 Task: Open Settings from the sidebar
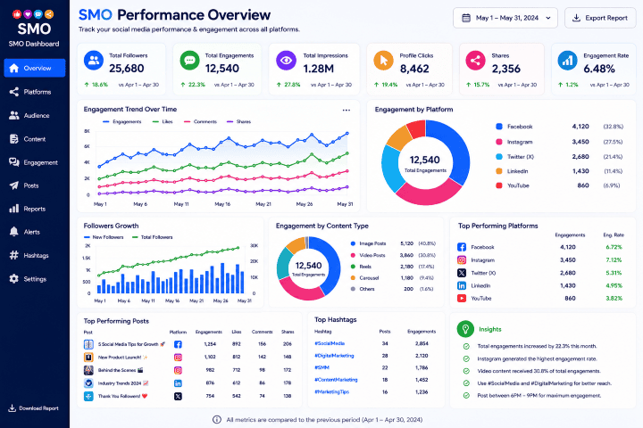coord(35,279)
